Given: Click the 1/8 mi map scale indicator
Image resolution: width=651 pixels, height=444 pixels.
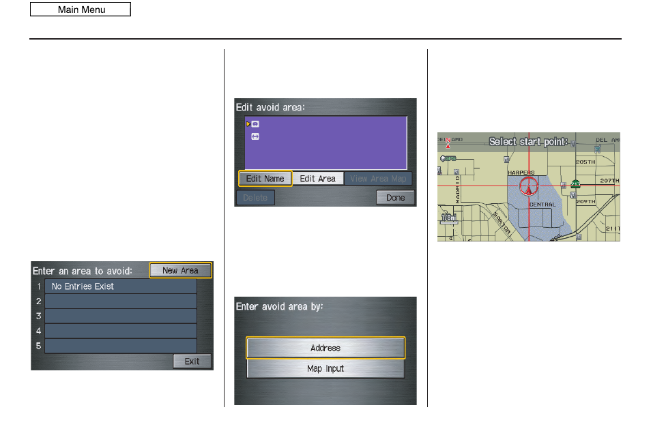Looking at the screenshot, I should coord(448,218).
